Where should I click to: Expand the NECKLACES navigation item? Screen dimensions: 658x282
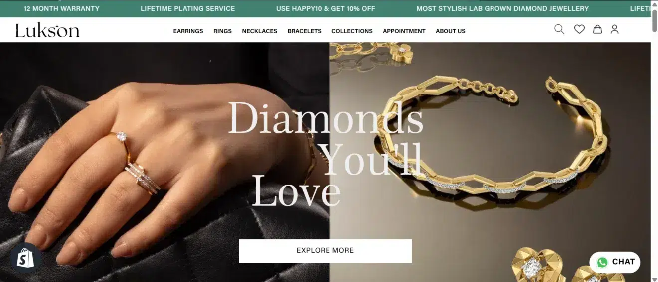[x=259, y=31]
